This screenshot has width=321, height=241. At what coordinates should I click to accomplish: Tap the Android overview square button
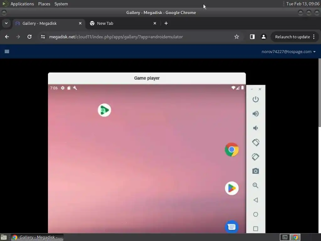(255, 229)
